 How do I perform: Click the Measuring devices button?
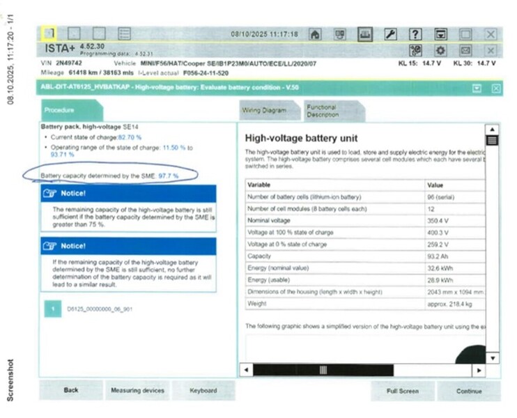(x=137, y=391)
